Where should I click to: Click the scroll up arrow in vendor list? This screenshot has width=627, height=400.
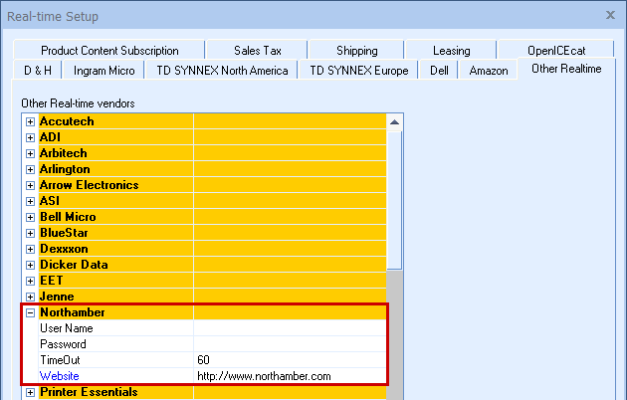coord(395,122)
